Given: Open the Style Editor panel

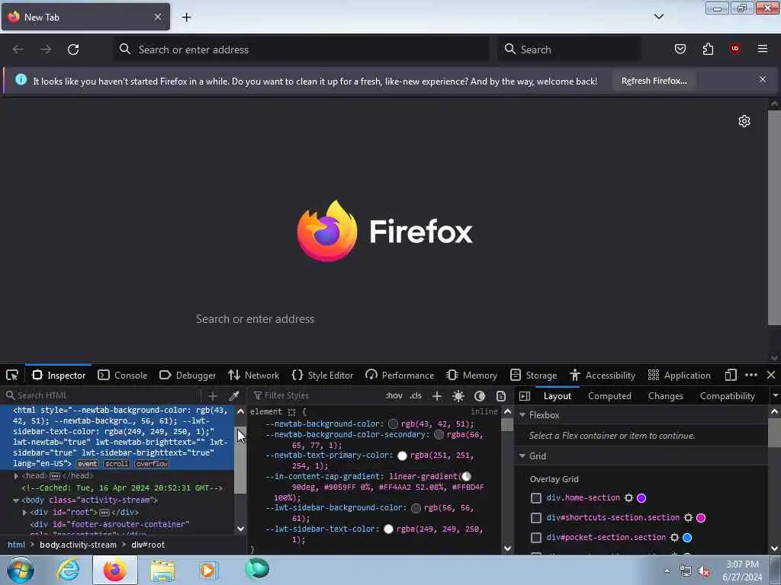Looking at the screenshot, I should click(323, 375).
